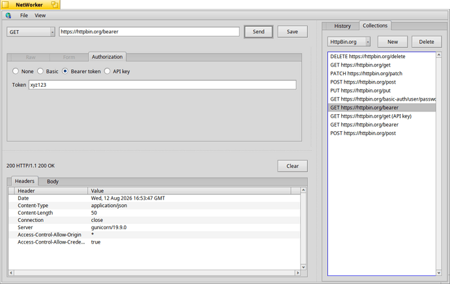Screen dimensions: 450x284
Task: Select the Content-Length header row
Action: (154, 213)
